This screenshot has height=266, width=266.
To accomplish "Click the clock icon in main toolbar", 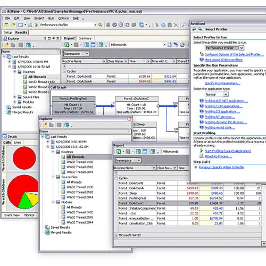I will pyautogui.click(x=121, y=25).
